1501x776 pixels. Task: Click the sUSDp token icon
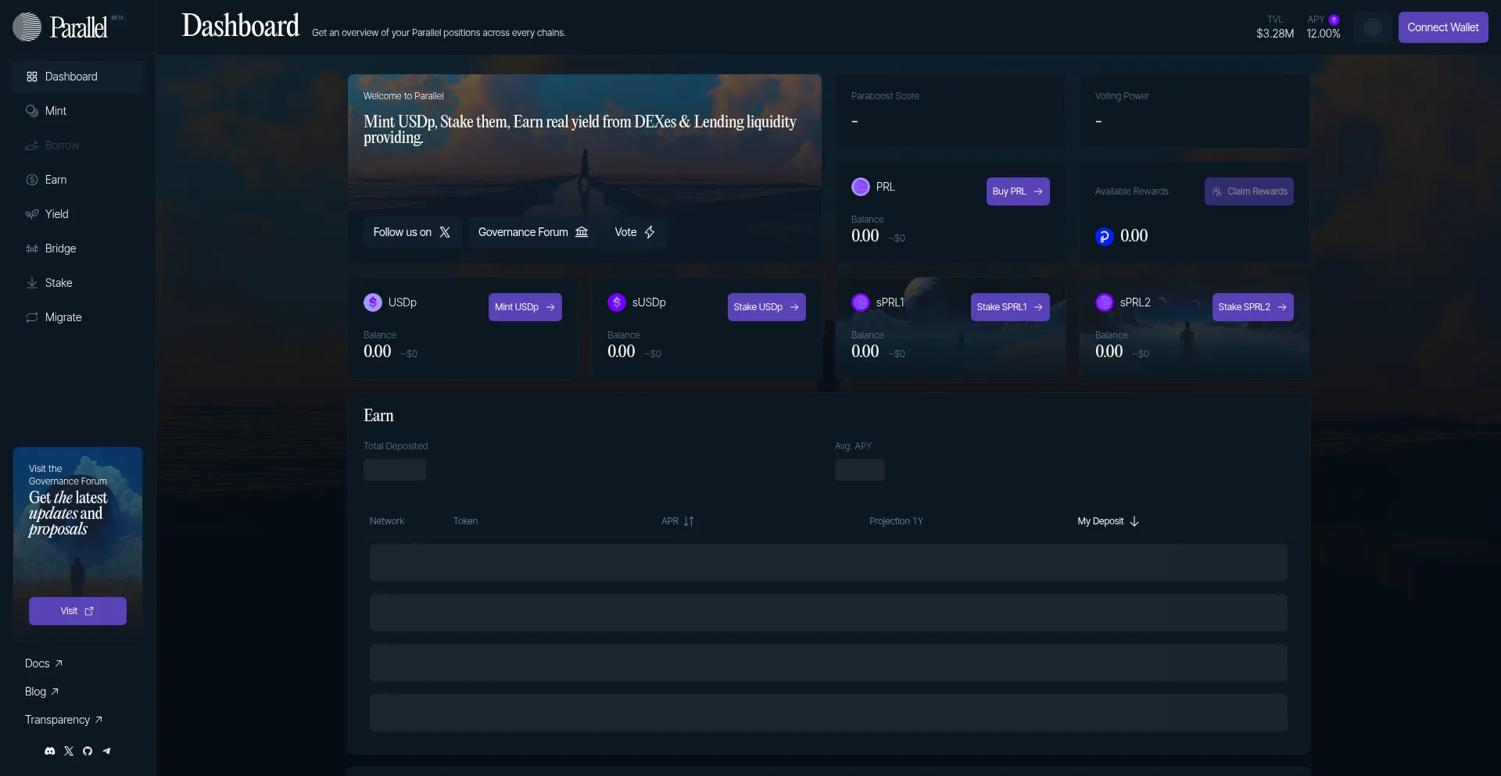[x=617, y=302]
